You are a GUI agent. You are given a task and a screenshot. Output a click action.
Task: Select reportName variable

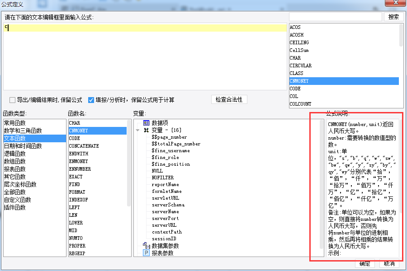click(x=166, y=184)
